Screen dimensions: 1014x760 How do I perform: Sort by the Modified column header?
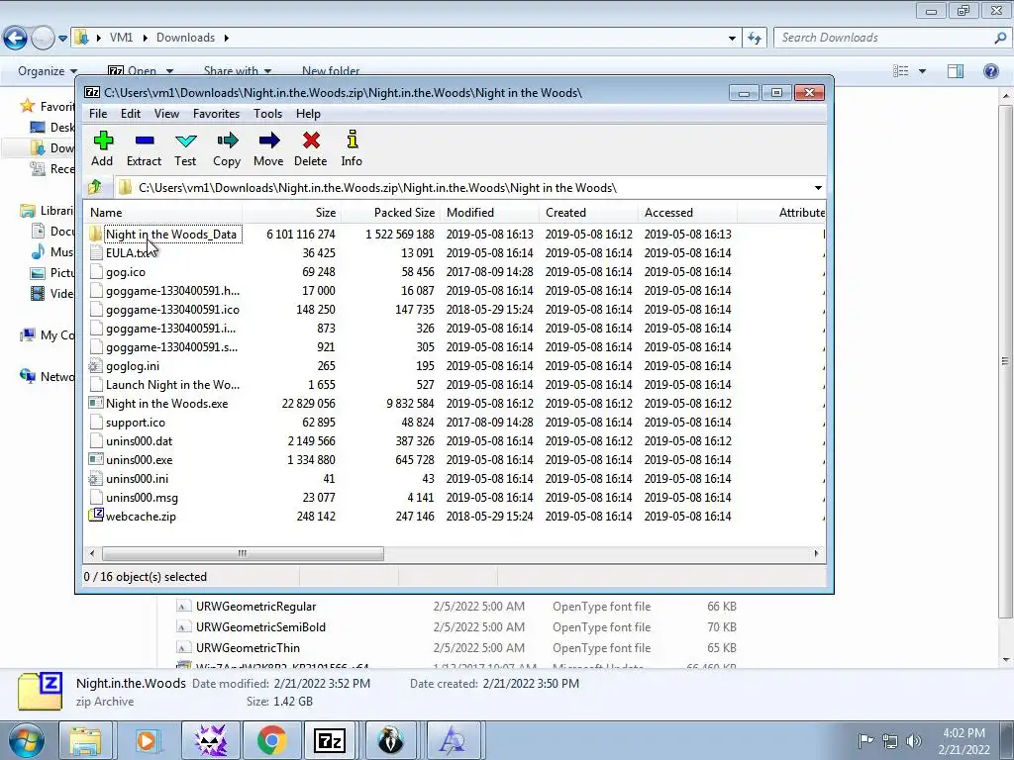click(489, 213)
